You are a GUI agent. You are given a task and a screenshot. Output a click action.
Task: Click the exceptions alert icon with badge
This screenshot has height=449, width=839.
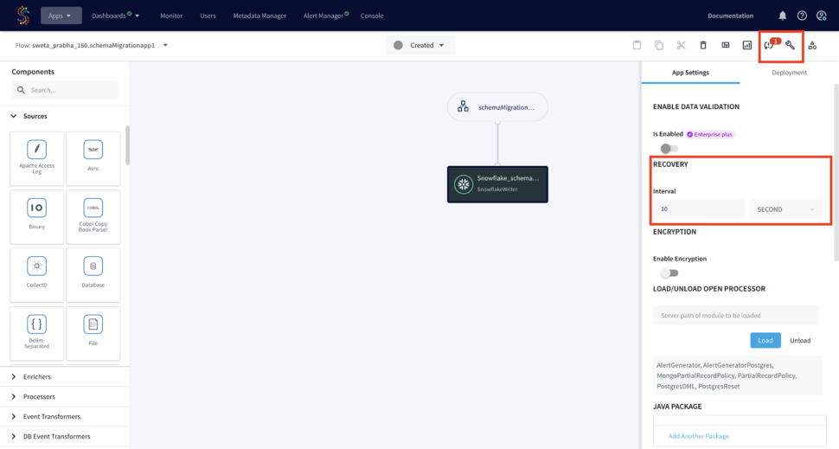[769, 45]
